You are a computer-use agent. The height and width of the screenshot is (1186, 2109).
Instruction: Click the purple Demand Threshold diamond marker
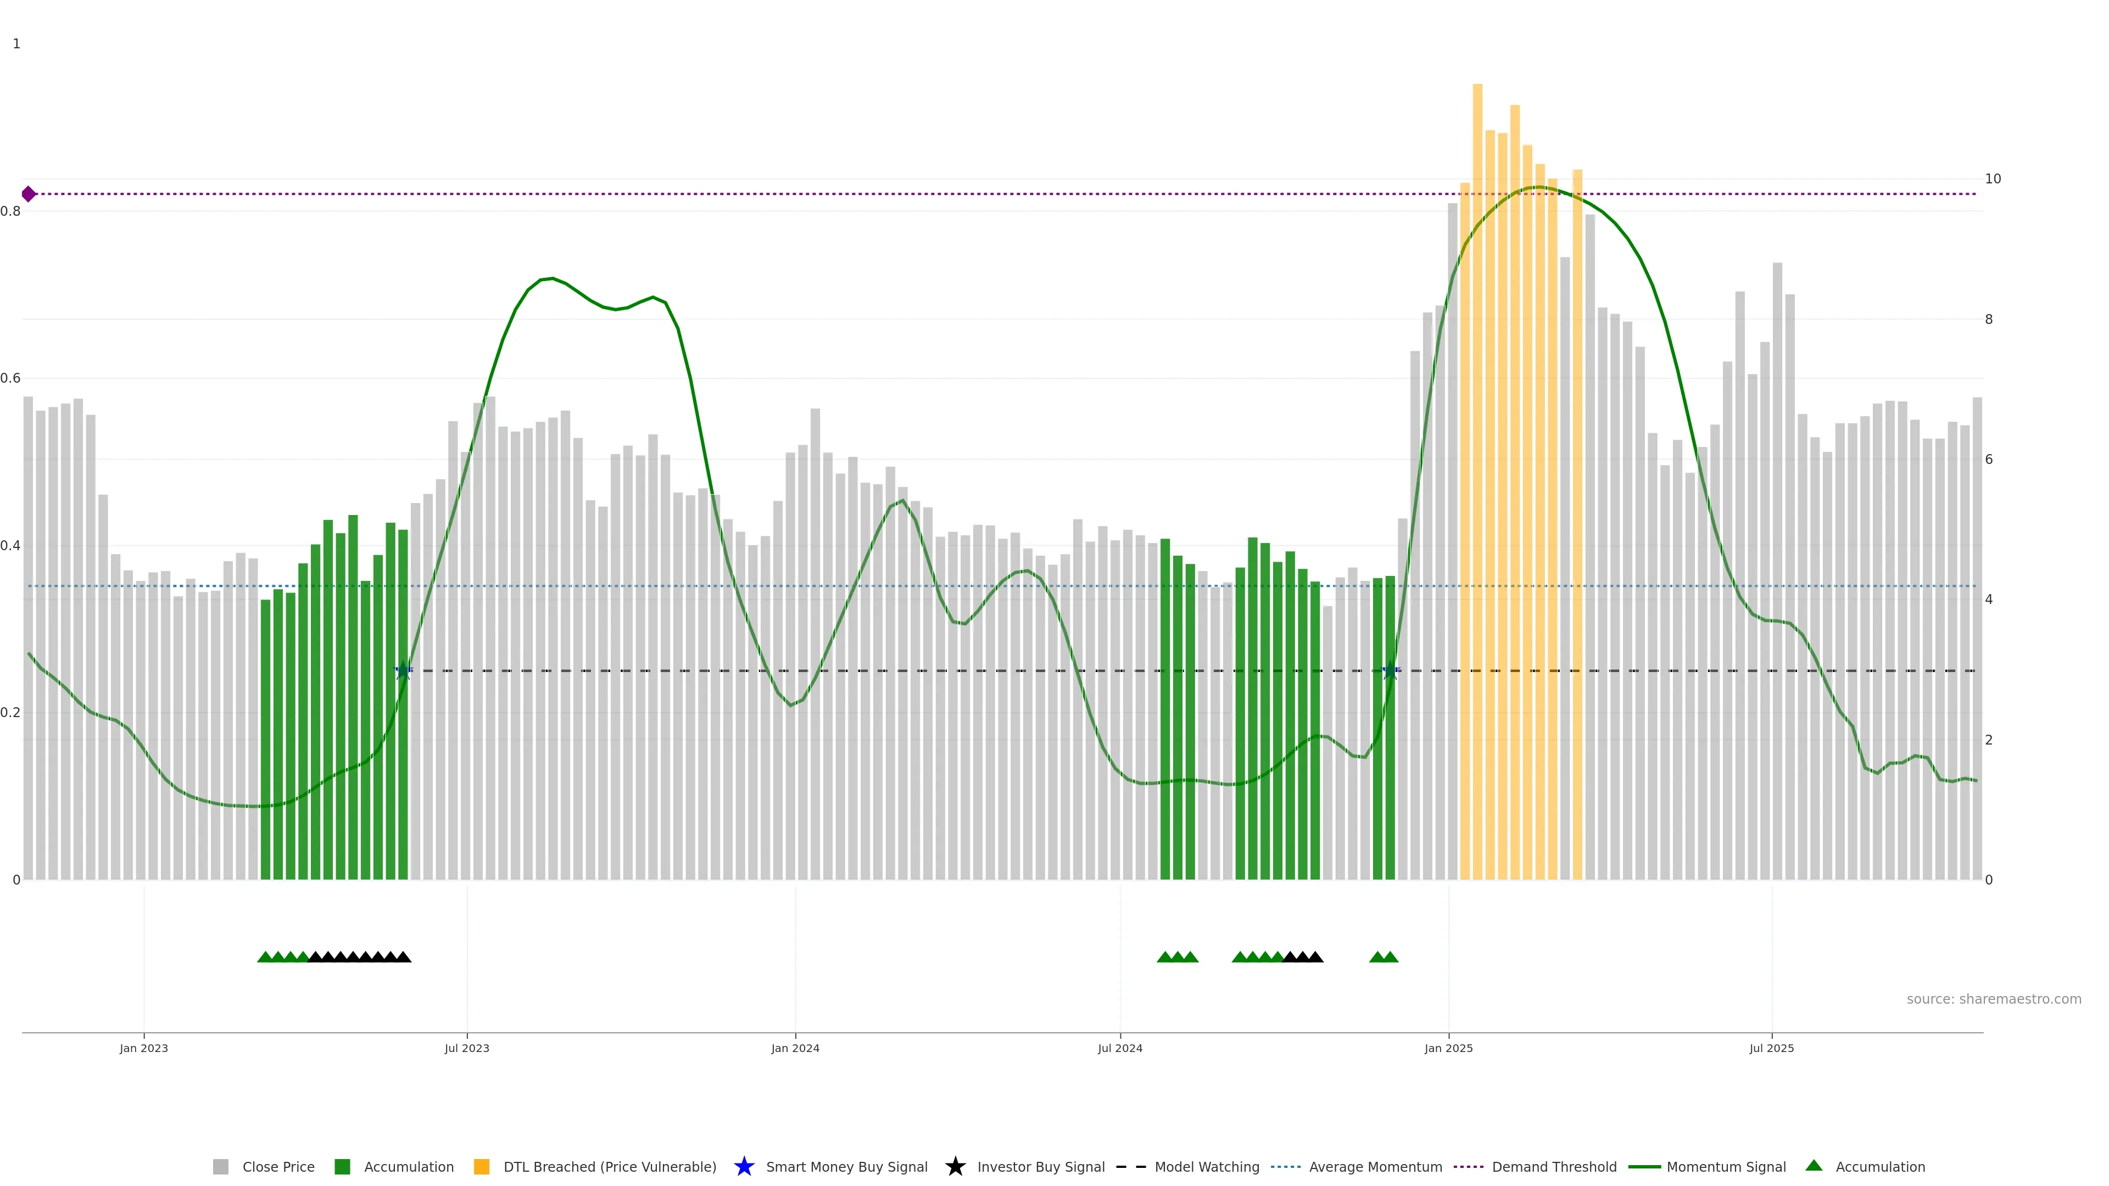tap(29, 194)
